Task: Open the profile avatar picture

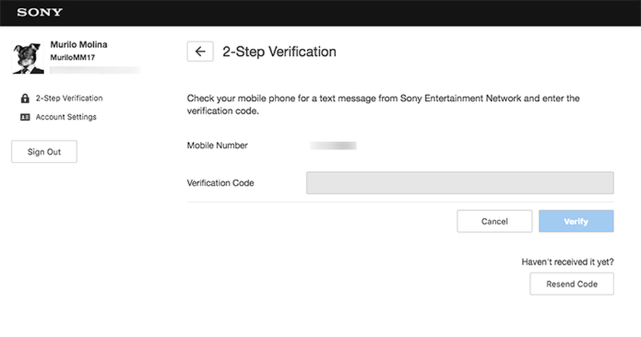Action: [x=28, y=59]
